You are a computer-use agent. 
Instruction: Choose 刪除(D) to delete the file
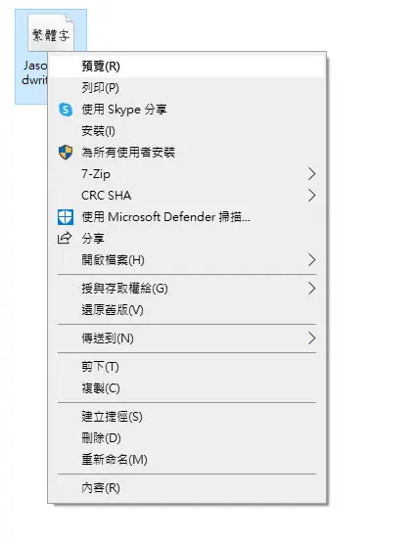(187, 438)
